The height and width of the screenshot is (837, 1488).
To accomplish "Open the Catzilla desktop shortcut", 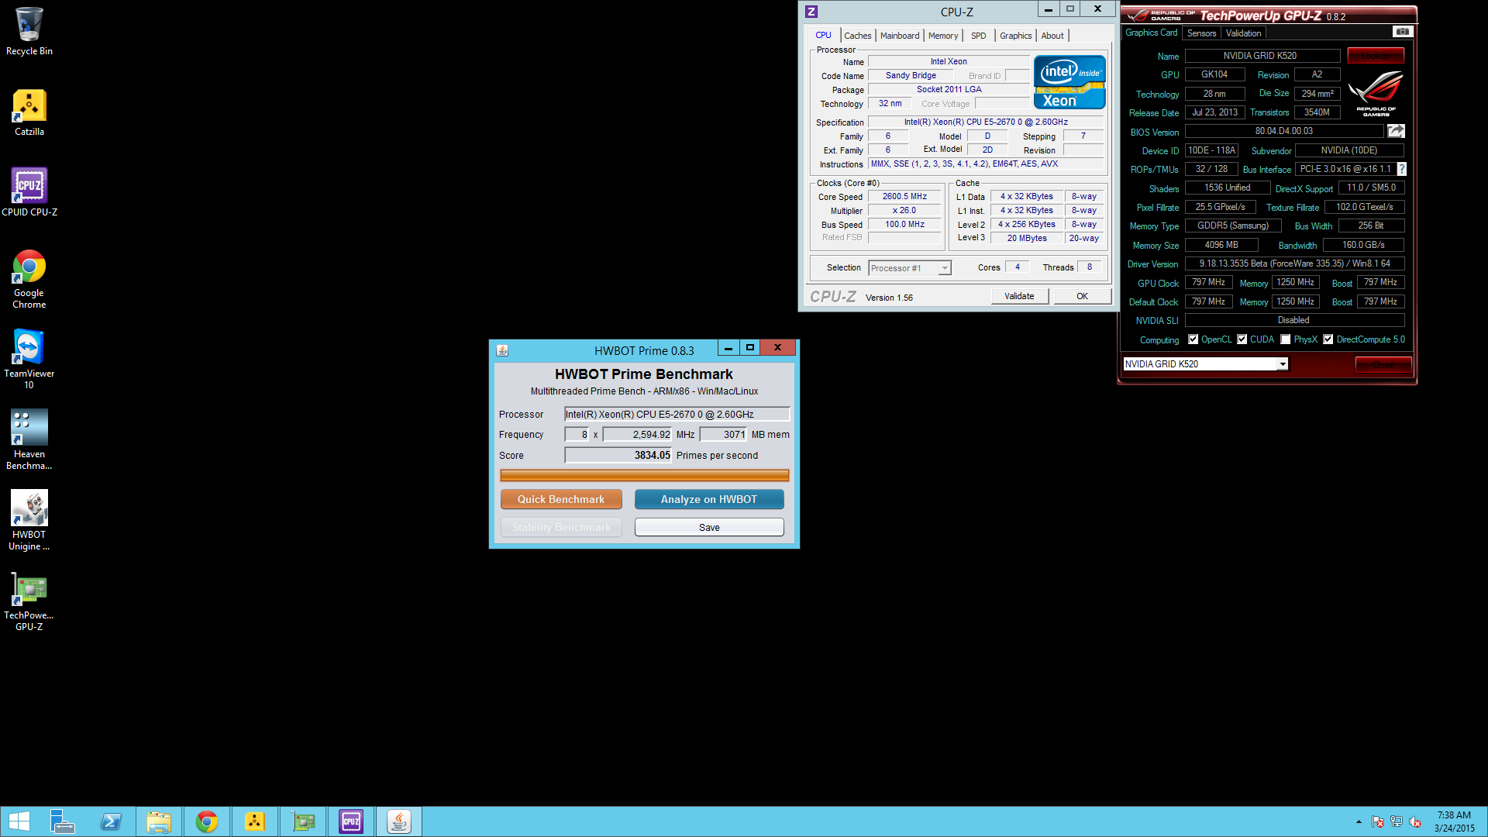I will tap(29, 112).
